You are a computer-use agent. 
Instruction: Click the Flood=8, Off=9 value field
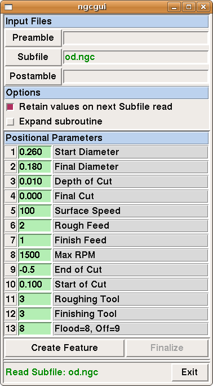tap(35, 329)
